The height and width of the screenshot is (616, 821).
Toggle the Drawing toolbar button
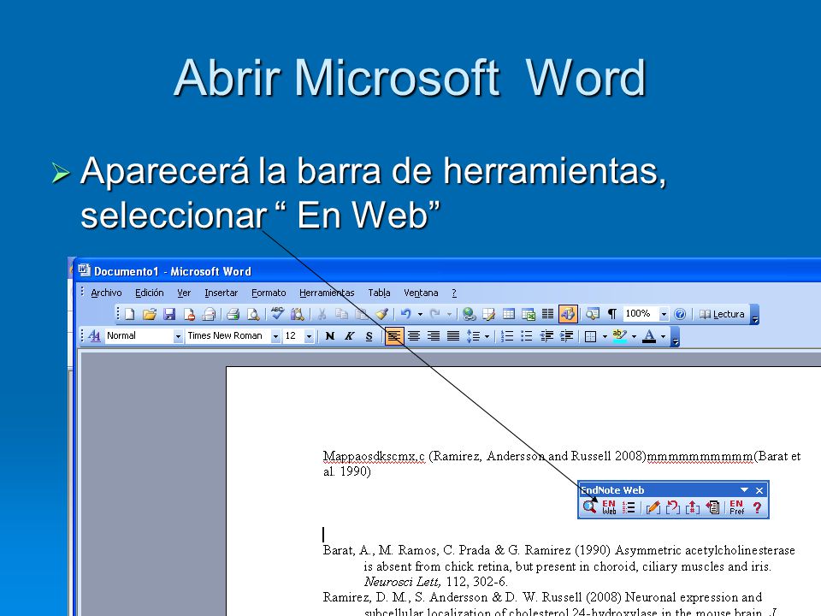click(x=568, y=314)
